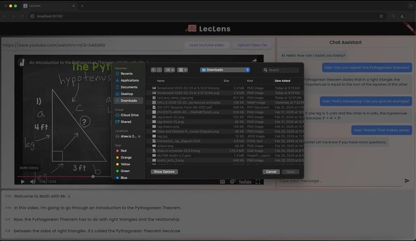Select the DALL-E webp image file
This screenshot has width=416, height=241.
225,102
